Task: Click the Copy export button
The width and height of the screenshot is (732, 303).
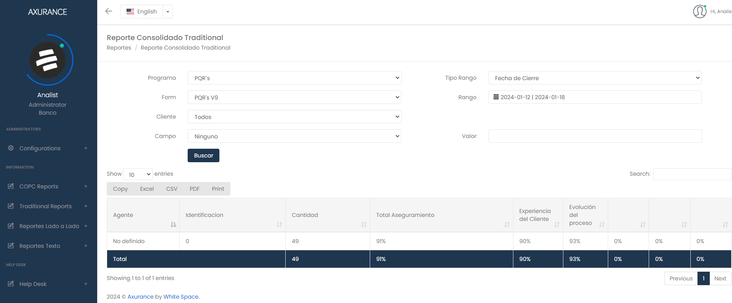Action: pos(120,189)
